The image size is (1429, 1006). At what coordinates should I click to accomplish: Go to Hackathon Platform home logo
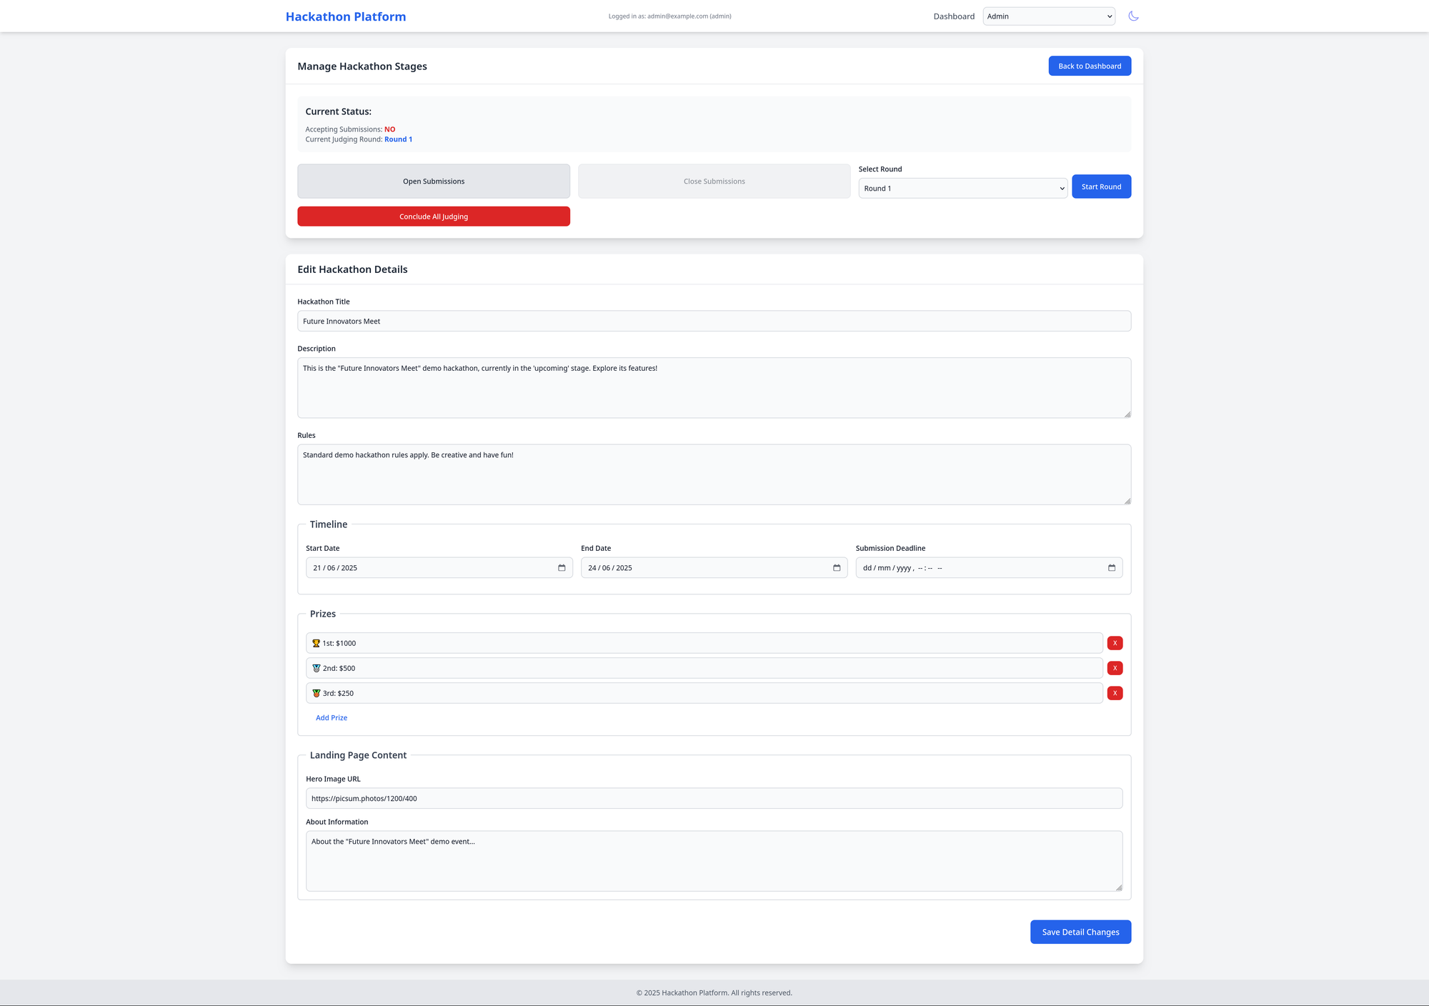(346, 16)
